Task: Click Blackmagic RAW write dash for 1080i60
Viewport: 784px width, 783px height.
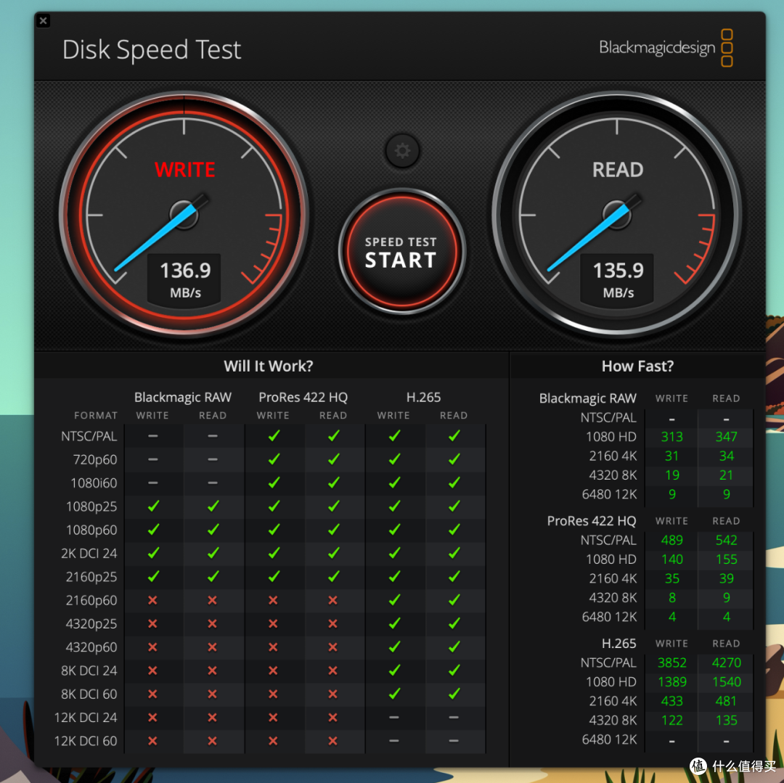Action: click(153, 483)
